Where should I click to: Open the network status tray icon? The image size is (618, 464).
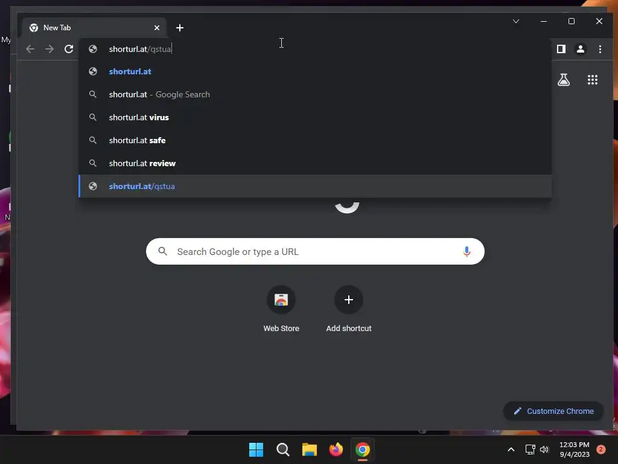tap(530, 449)
